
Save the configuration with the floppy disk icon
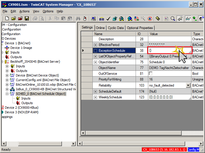pyautogui.click(x=27, y=19)
